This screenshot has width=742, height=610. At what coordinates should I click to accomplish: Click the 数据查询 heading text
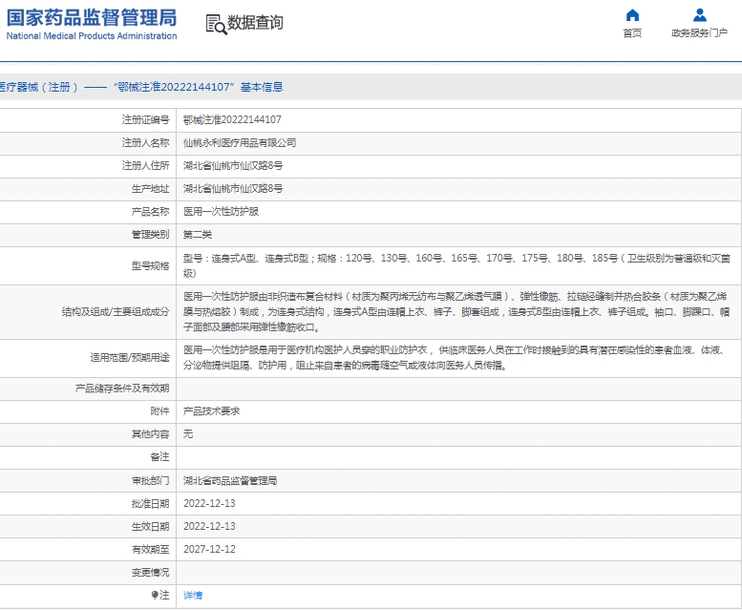click(x=255, y=22)
